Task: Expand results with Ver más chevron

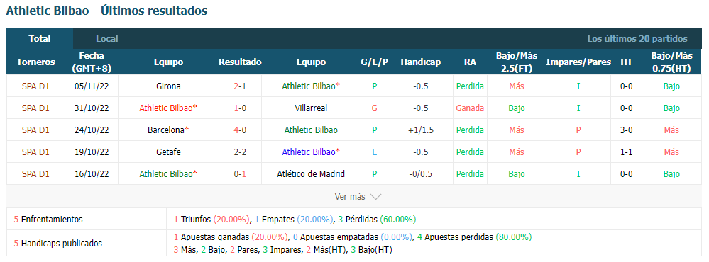Action: tap(358, 197)
